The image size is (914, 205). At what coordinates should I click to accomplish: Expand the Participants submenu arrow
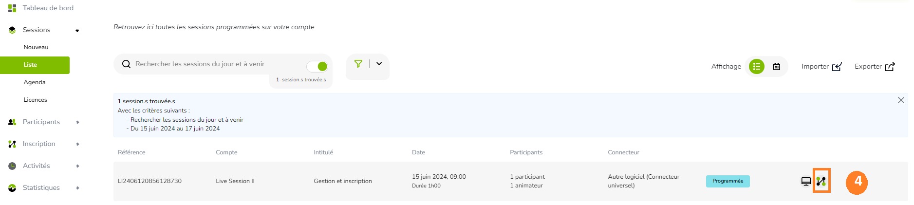(78, 122)
